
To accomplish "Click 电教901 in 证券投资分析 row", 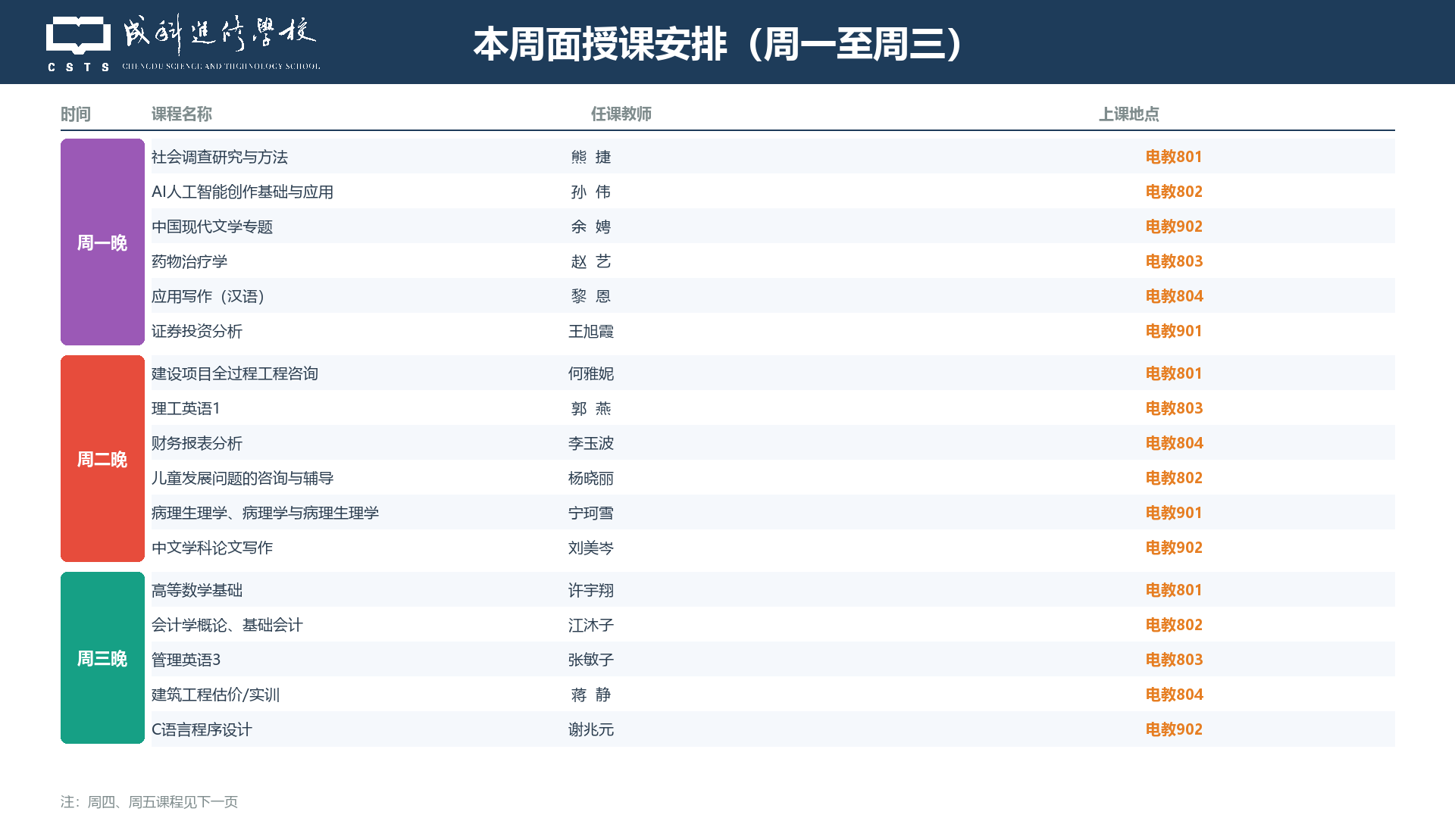I will pyautogui.click(x=1174, y=331).
